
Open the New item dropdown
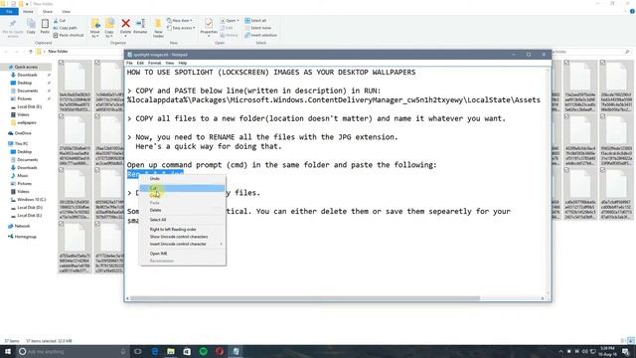coord(180,20)
